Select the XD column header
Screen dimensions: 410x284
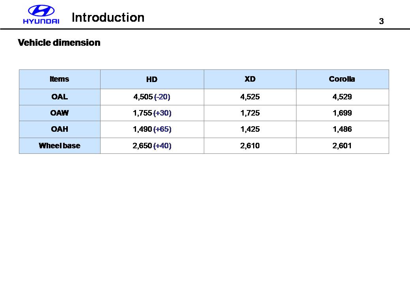[x=250, y=79]
